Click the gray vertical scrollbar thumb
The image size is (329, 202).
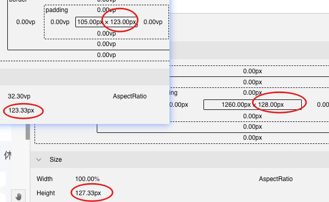coord(28,132)
